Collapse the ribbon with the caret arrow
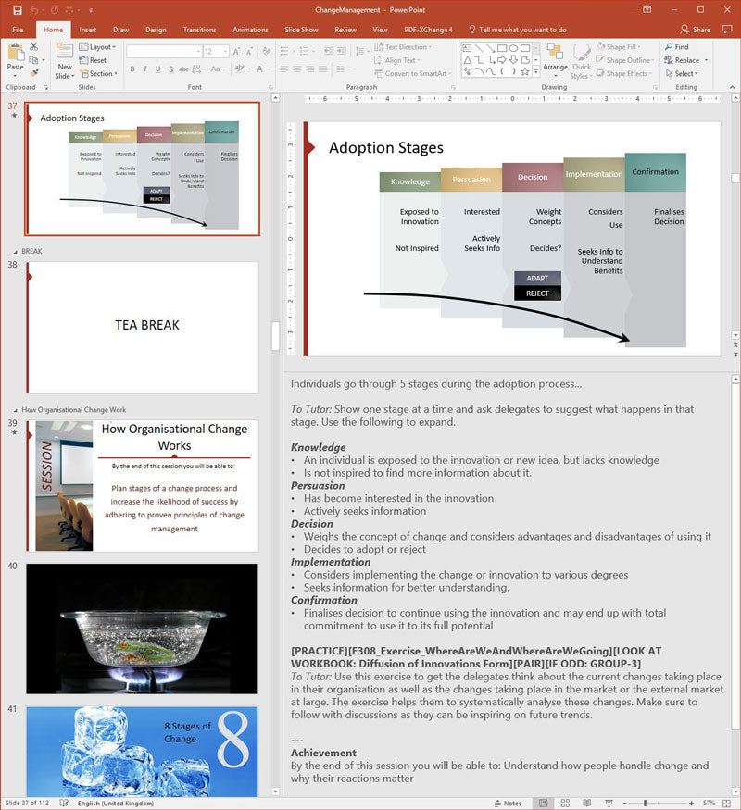This screenshot has width=741, height=810. click(x=733, y=87)
